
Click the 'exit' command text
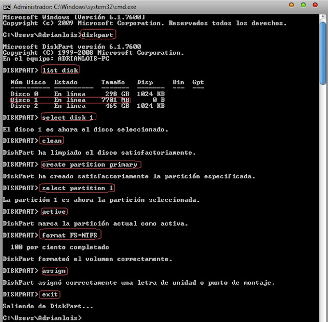[x=50, y=294]
